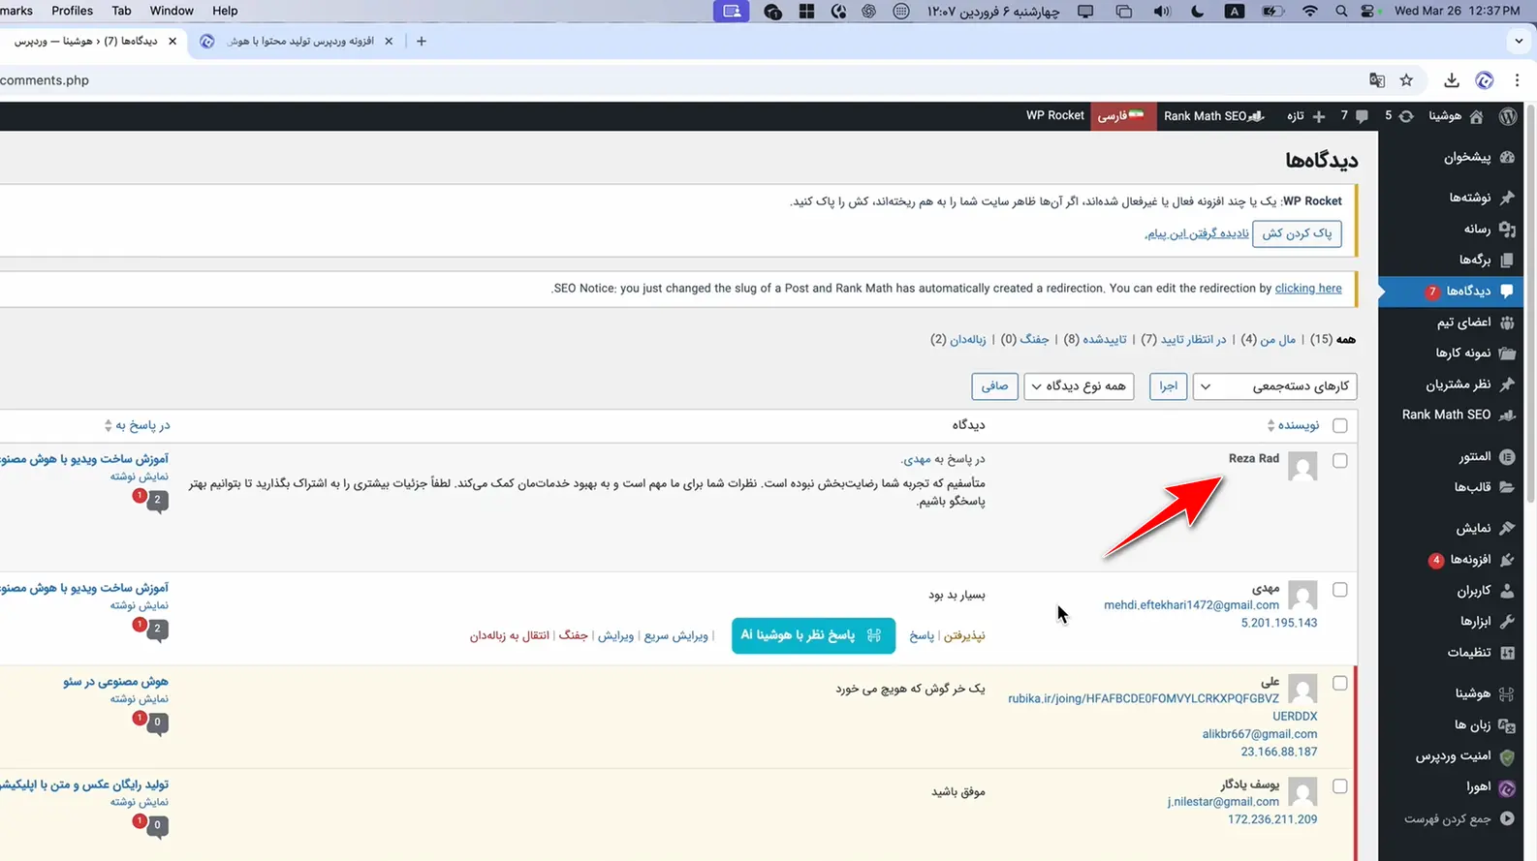
Task: Open browser downloads icon
Action: tap(1451, 80)
